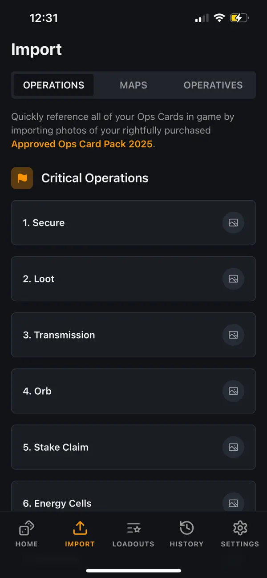
Task: Tap the image import icon for Orb
Action: (233, 391)
